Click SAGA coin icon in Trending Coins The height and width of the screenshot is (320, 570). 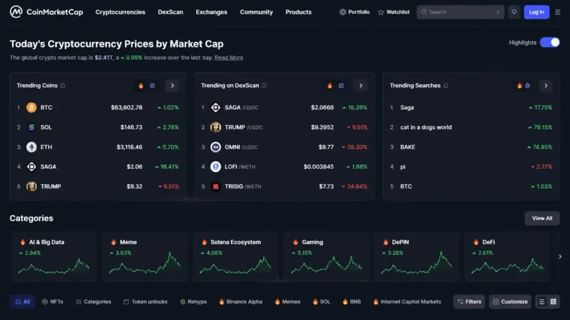coord(32,166)
